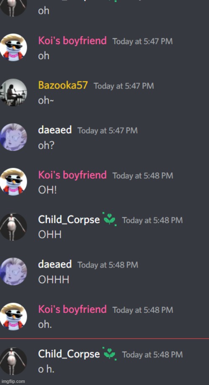Click the green sprout badge above the "o h." message
Image resolution: width=209 pixels, height=385 pixels.
click(110, 354)
